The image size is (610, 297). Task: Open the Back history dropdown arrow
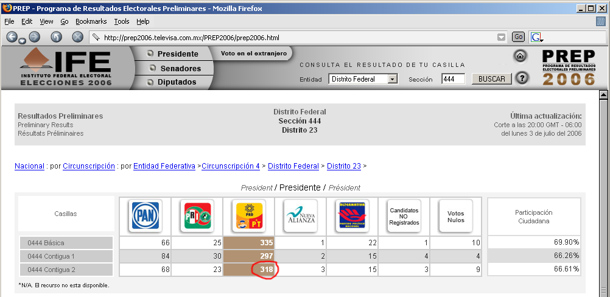click(x=22, y=41)
